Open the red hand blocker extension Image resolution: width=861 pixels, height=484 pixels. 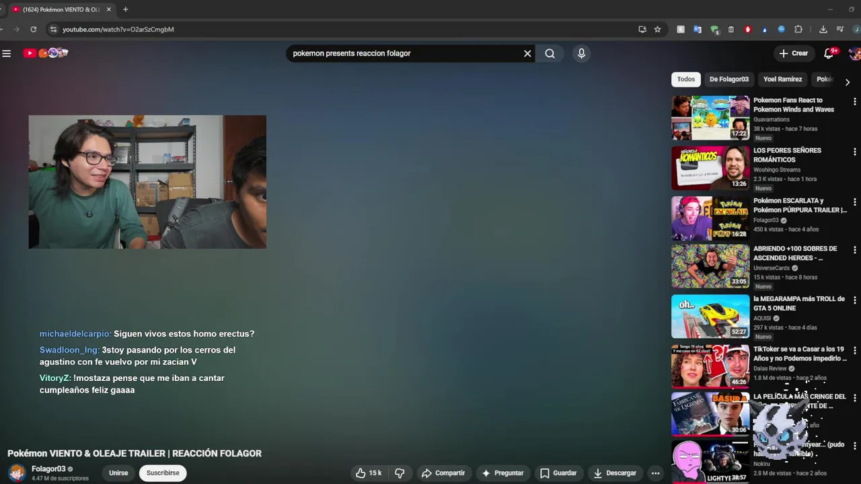click(x=748, y=30)
